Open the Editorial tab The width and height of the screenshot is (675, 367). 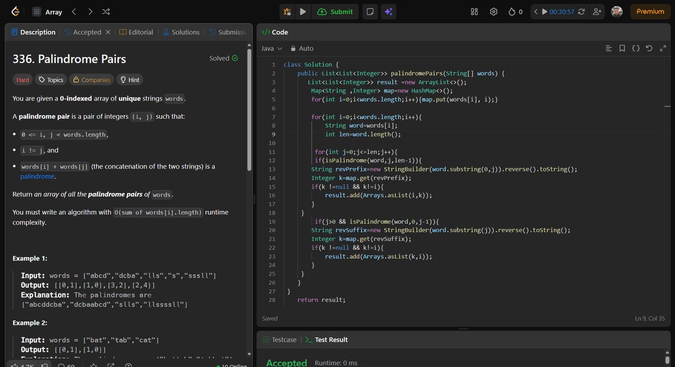136,32
